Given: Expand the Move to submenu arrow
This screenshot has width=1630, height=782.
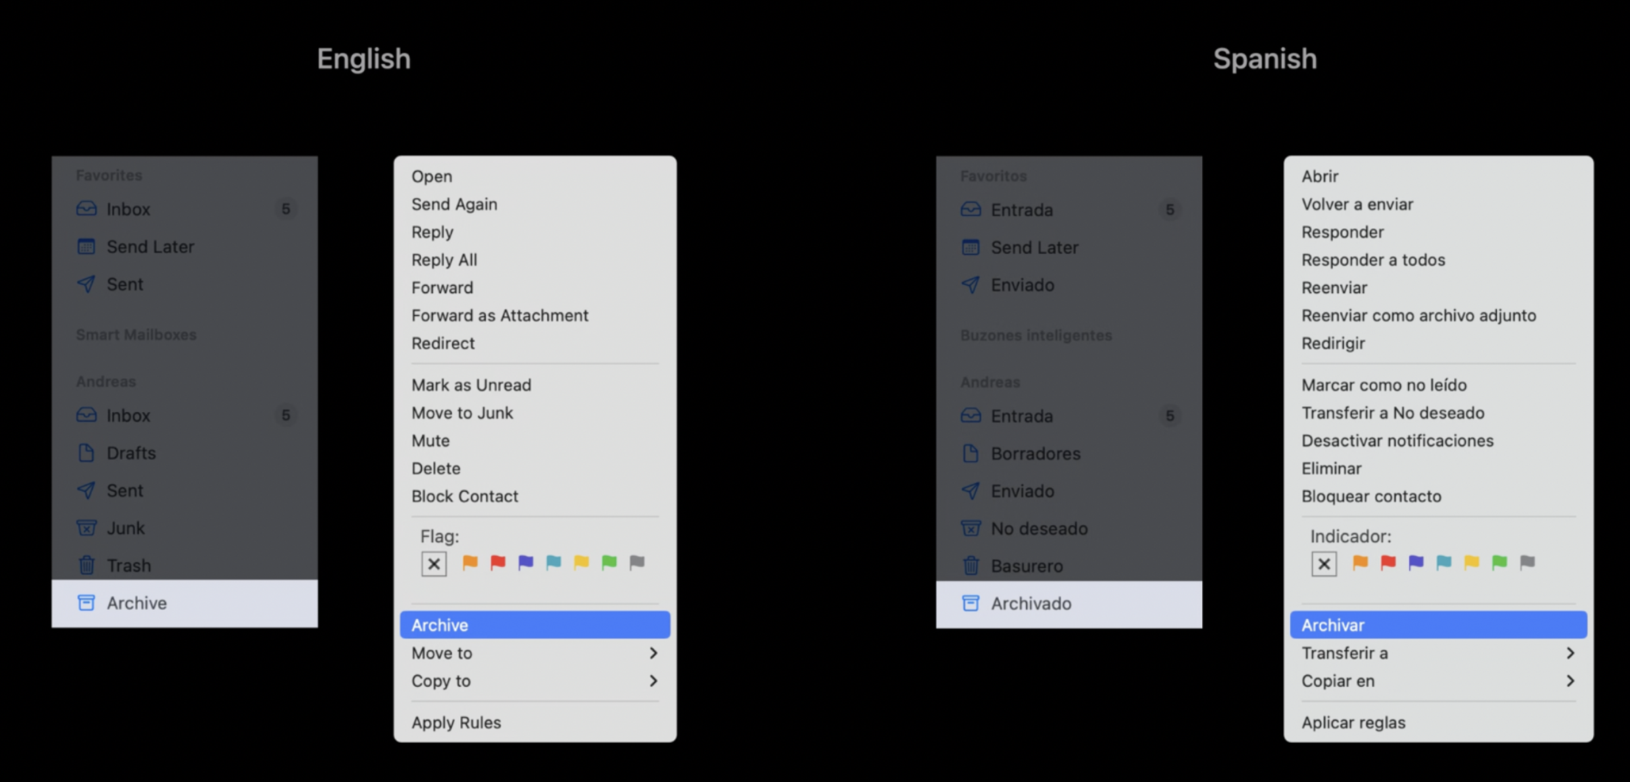Looking at the screenshot, I should [653, 653].
